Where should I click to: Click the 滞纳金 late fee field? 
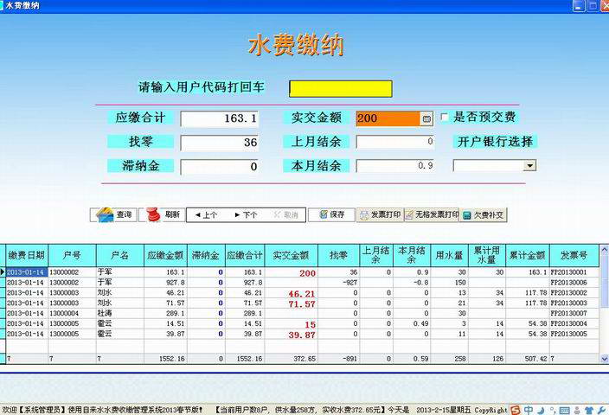(220, 167)
